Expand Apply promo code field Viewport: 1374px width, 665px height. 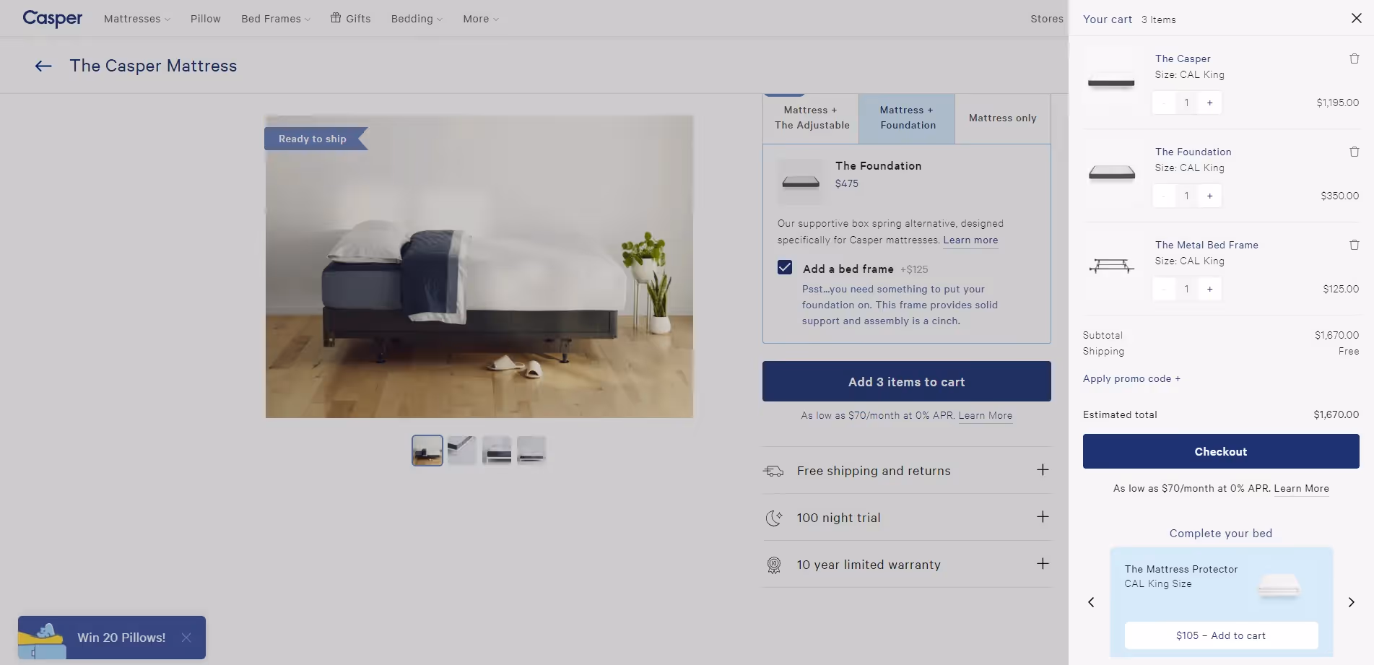click(x=1131, y=379)
